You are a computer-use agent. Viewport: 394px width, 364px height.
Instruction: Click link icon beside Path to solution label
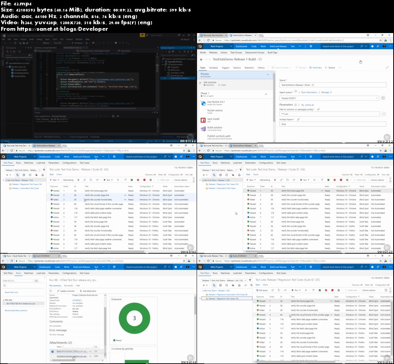[x=318, y=110]
